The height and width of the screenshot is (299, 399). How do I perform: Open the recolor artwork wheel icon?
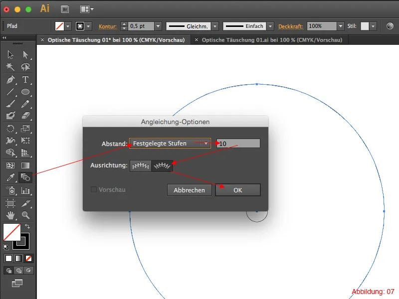click(390, 26)
